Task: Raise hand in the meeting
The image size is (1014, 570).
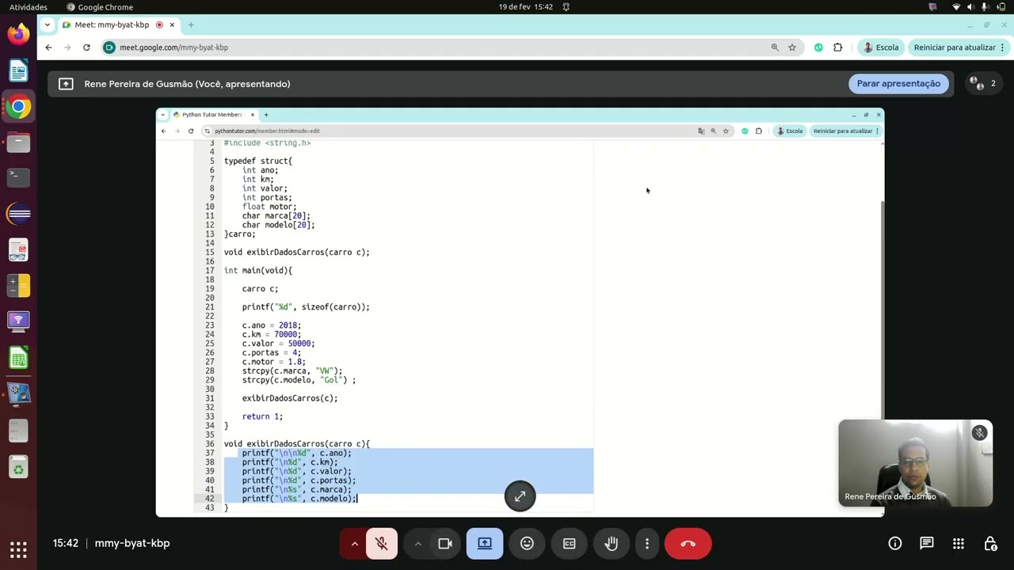Action: tap(611, 543)
